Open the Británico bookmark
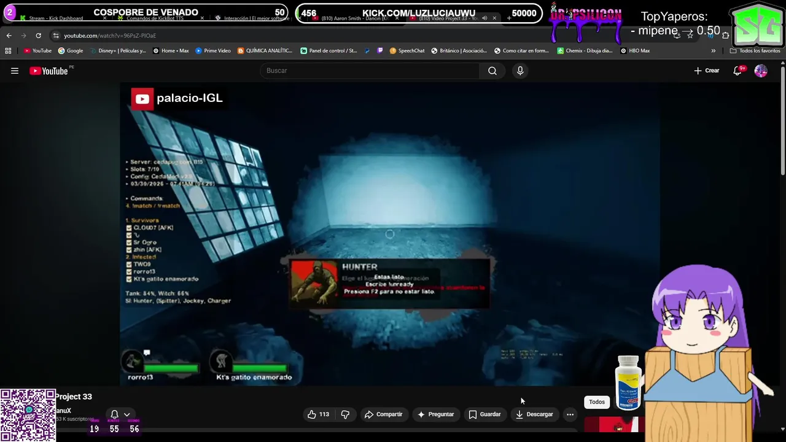The image size is (786, 442). [459, 51]
